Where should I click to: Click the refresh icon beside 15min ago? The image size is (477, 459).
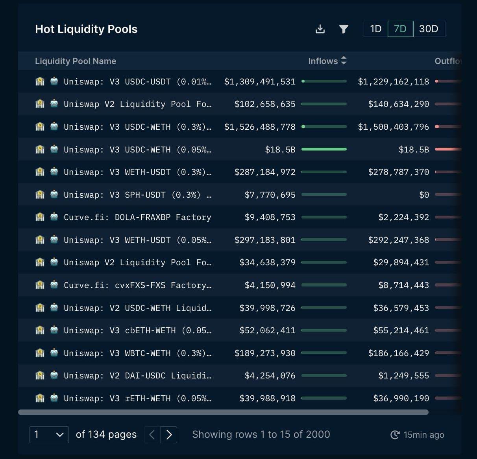[395, 435]
